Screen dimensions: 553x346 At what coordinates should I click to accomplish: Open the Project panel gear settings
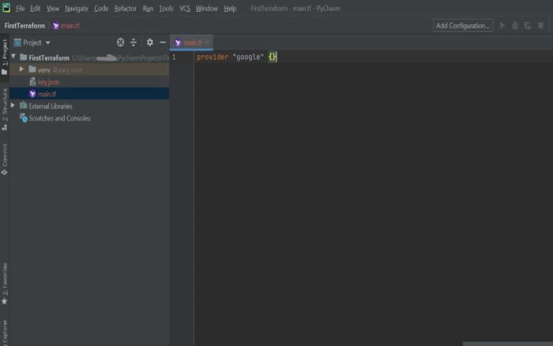[149, 43]
